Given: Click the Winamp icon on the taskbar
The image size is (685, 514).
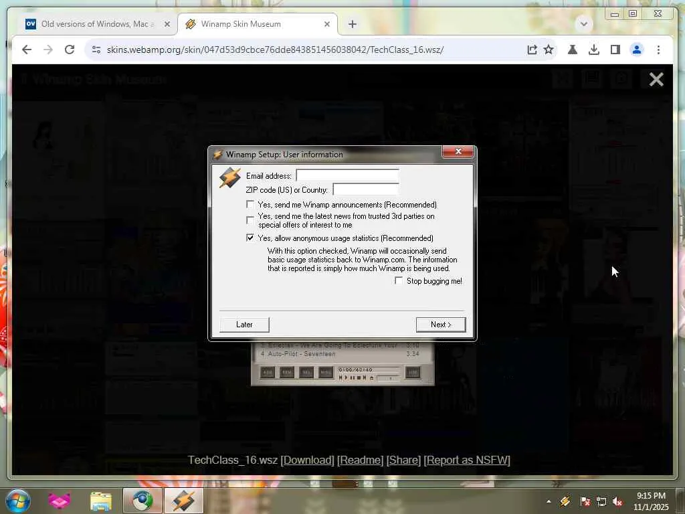Looking at the screenshot, I should point(184,501).
